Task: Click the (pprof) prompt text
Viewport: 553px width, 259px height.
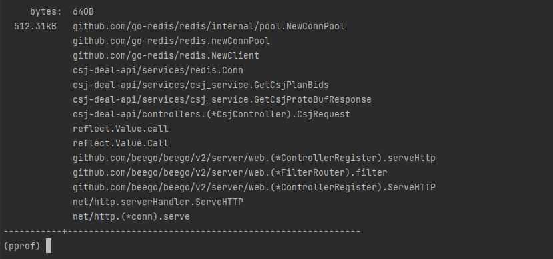Action: pos(22,246)
